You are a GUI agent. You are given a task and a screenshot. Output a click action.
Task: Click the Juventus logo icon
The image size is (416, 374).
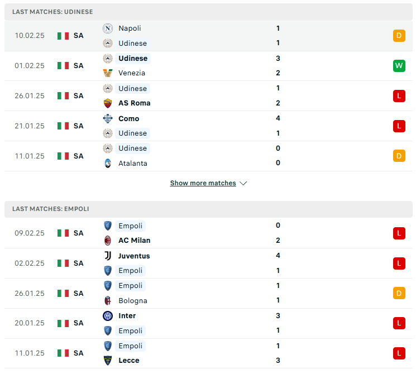108,256
